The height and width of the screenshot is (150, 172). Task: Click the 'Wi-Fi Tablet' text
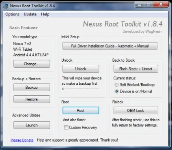[x=23, y=49]
